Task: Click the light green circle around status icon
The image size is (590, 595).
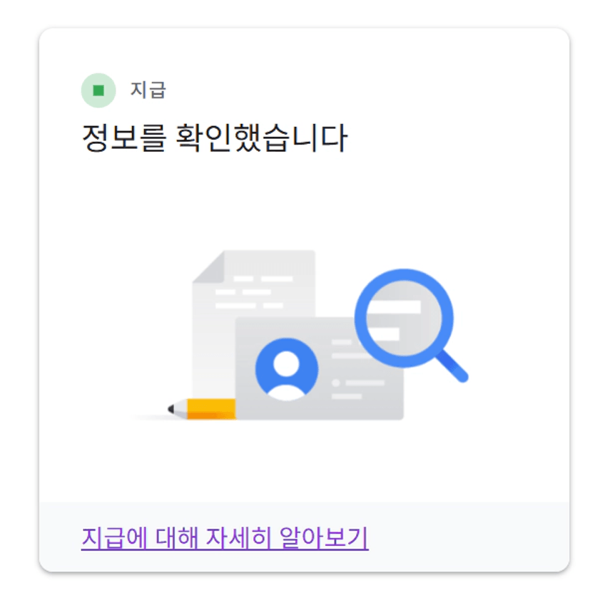Action: pos(98,90)
